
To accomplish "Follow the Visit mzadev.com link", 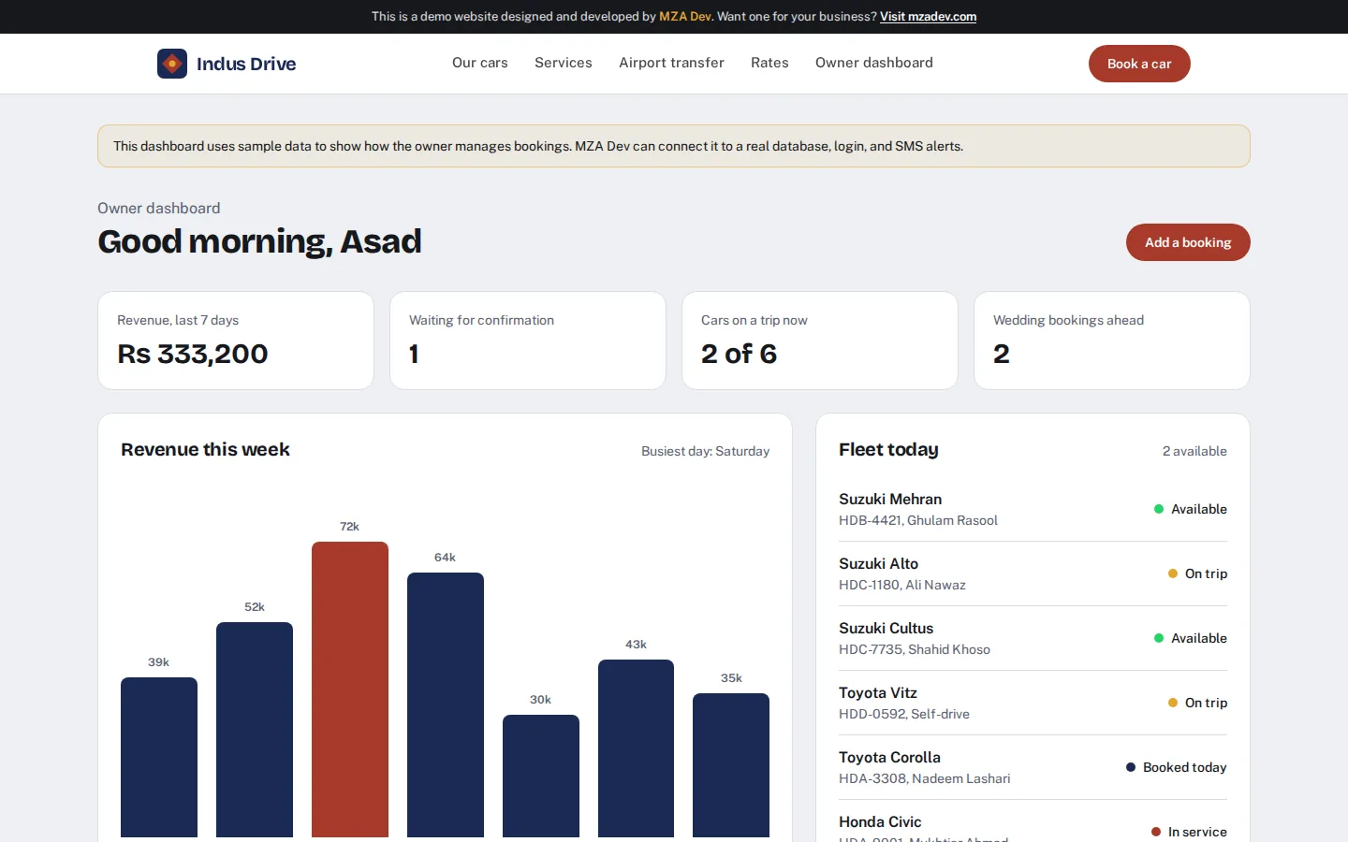I will 928,17.
